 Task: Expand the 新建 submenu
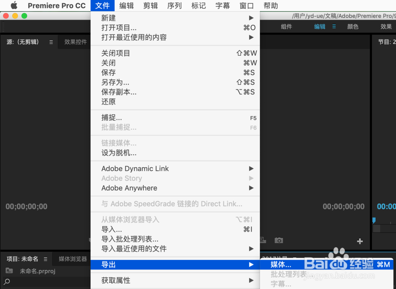pos(175,18)
